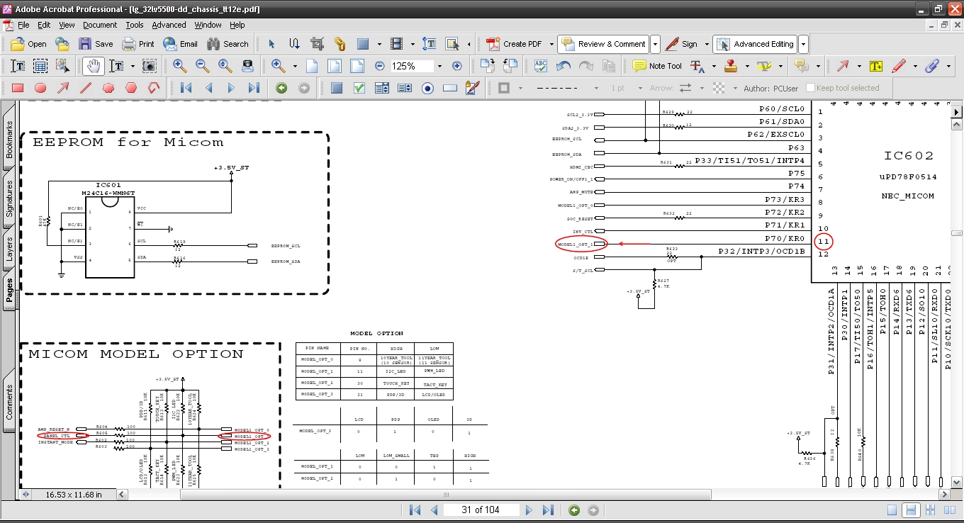964x523 pixels.
Task: Select the Pencil drawing tool
Action: (x=899, y=66)
